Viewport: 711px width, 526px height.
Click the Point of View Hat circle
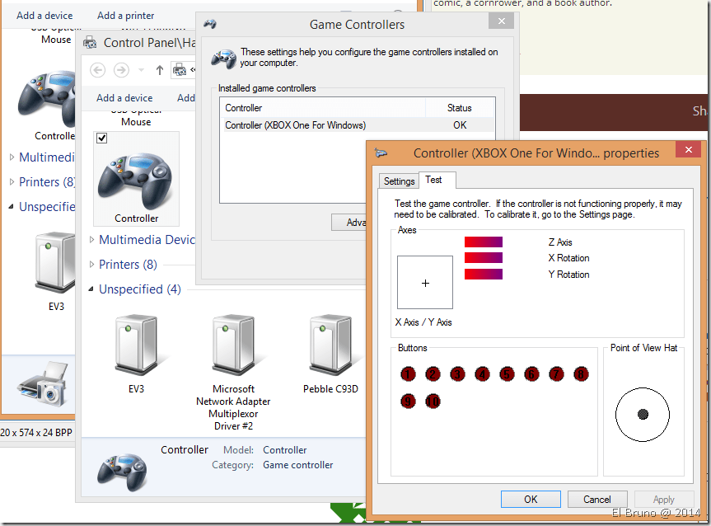point(643,414)
